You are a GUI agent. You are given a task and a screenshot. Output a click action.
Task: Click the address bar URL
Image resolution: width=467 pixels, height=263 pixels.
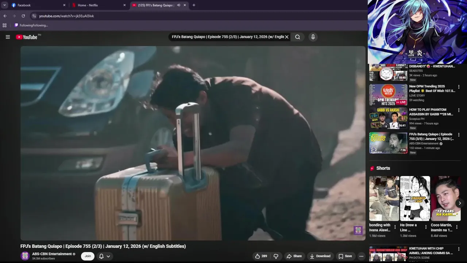point(66,16)
